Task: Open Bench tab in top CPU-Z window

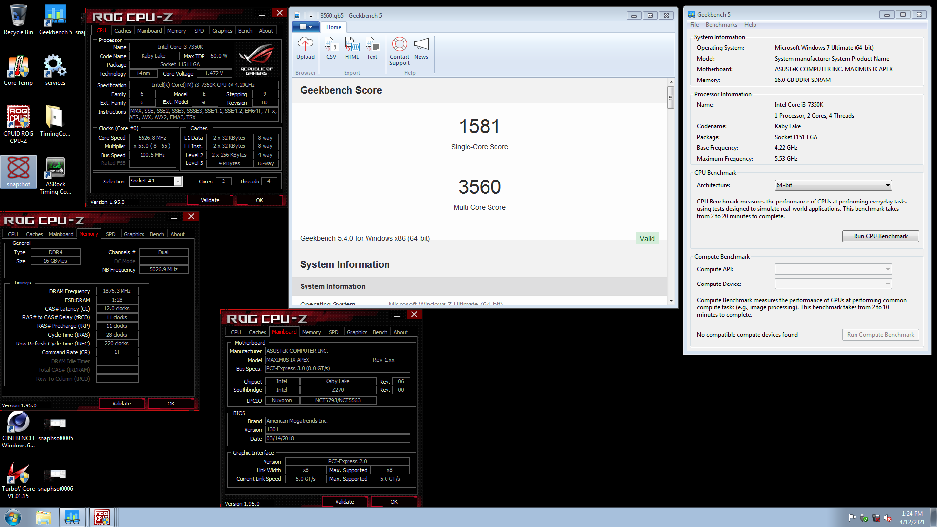Action: click(245, 30)
